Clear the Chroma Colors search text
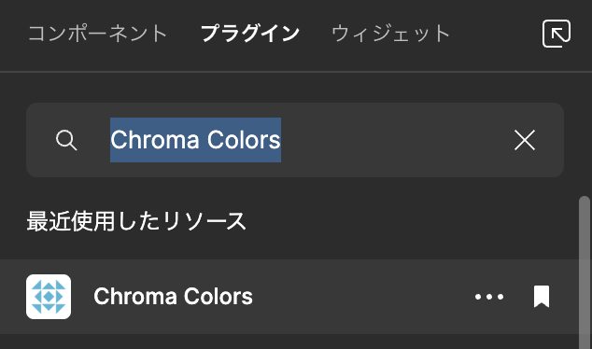 pyautogui.click(x=525, y=140)
